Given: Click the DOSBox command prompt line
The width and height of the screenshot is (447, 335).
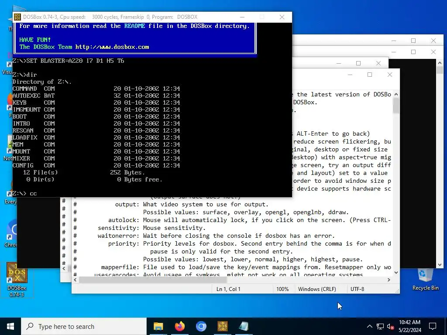Looking at the screenshot, I should pos(24,193).
